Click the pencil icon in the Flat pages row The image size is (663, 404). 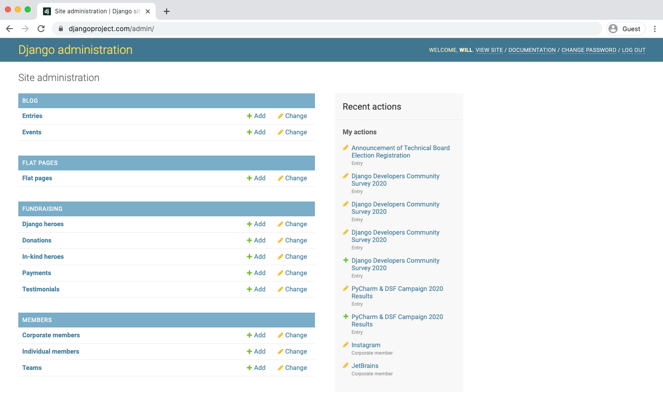point(280,178)
